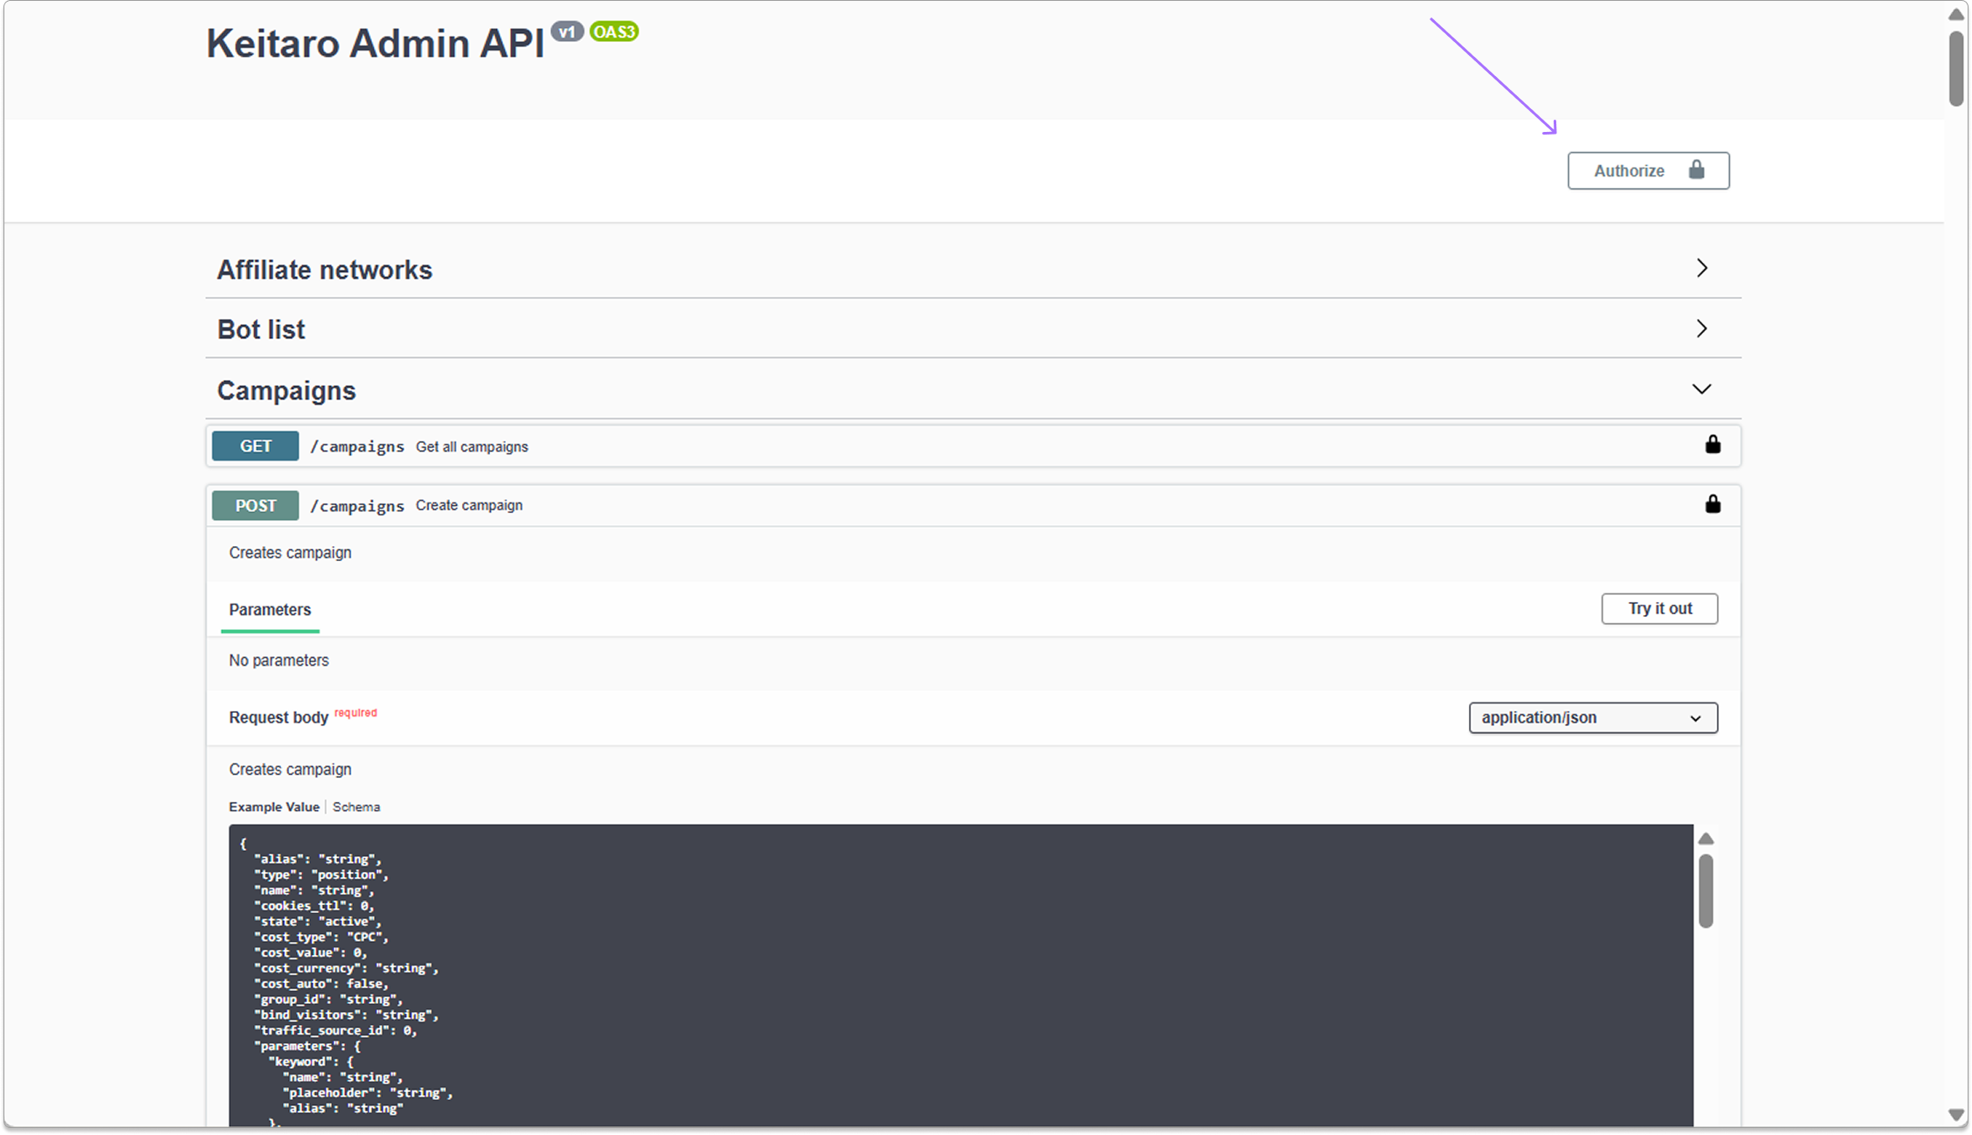Viewport: 1972px width, 1135px height.
Task: Click the 'Request body' label
Action: [x=279, y=717]
